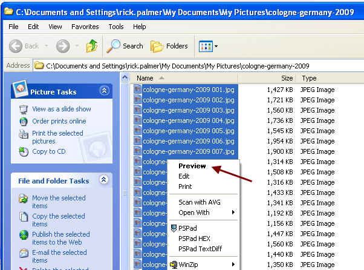Click the Forward arrow icon
The image size is (364, 270).
63,46
